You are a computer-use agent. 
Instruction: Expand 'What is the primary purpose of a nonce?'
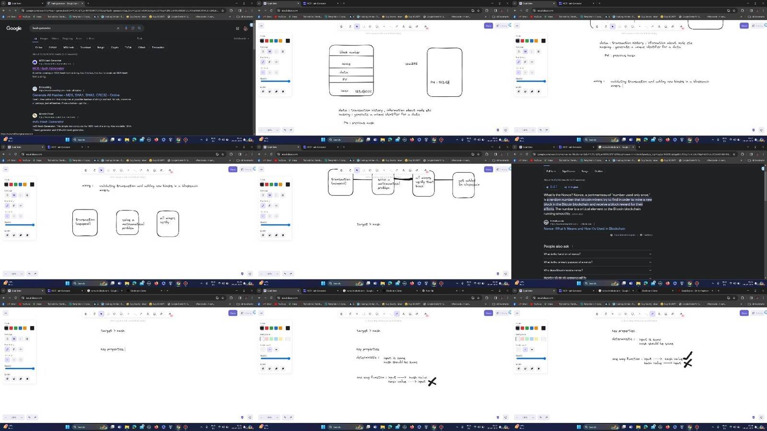(597, 262)
